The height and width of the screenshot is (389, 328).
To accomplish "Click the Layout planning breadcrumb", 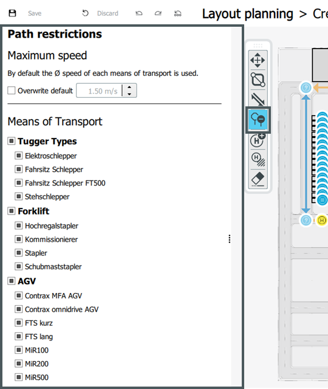I will coord(247,14).
